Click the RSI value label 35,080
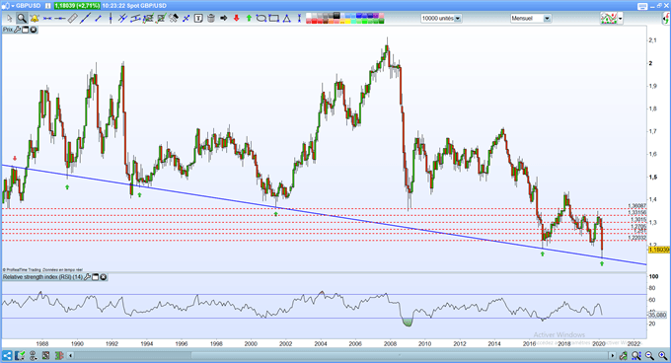 [658, 315]
